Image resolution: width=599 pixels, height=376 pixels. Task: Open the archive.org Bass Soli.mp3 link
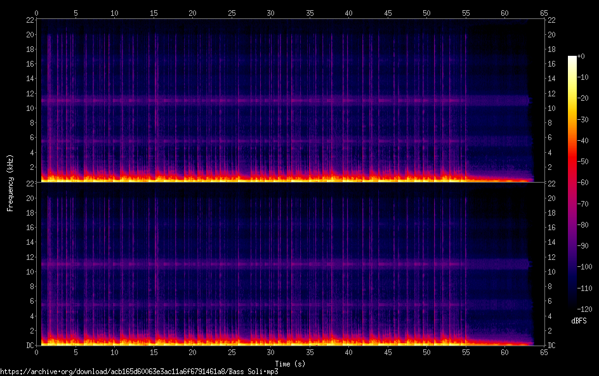tap(140, 371)
